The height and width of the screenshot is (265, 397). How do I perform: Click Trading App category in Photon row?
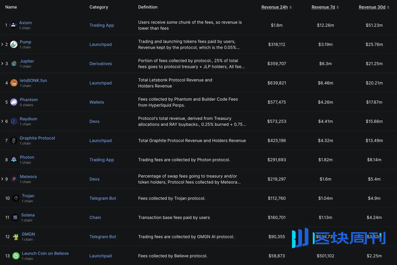click(101, 160)
